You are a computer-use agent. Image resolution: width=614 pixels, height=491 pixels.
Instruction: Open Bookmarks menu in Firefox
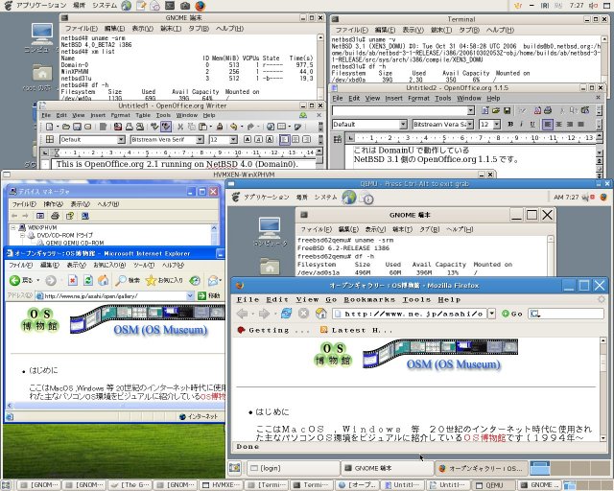click(369, 299)
